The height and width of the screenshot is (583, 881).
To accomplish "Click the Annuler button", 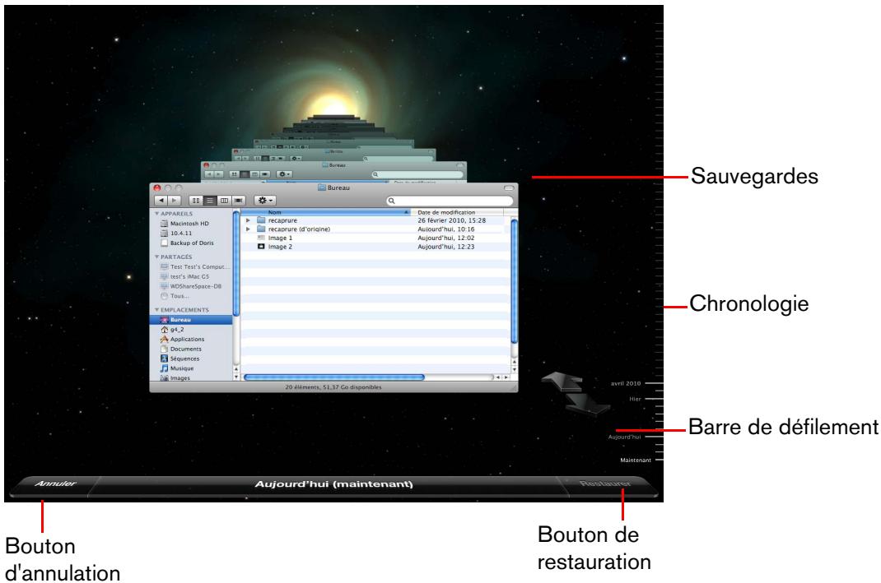I will point(56,484).
